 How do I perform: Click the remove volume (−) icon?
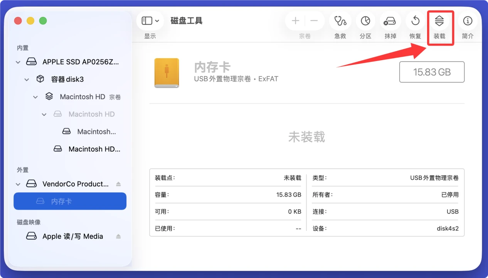pos(315,20)
